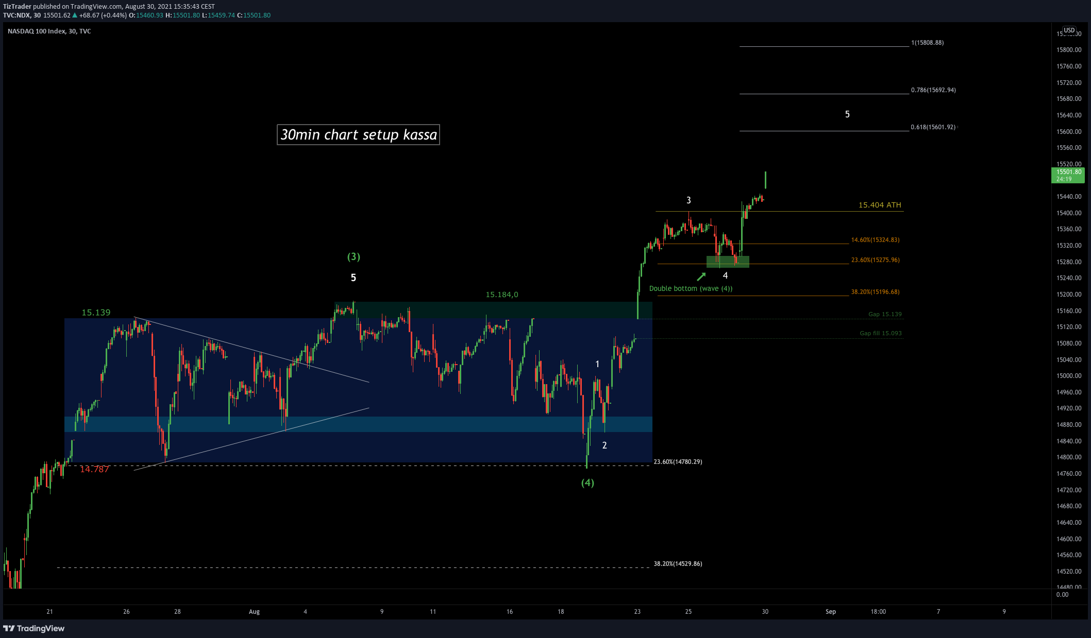Image resolution: width=1091 pixels, height=638 pixels.
Task: Click date '23' on the time axis
Action: pos(637,612)
